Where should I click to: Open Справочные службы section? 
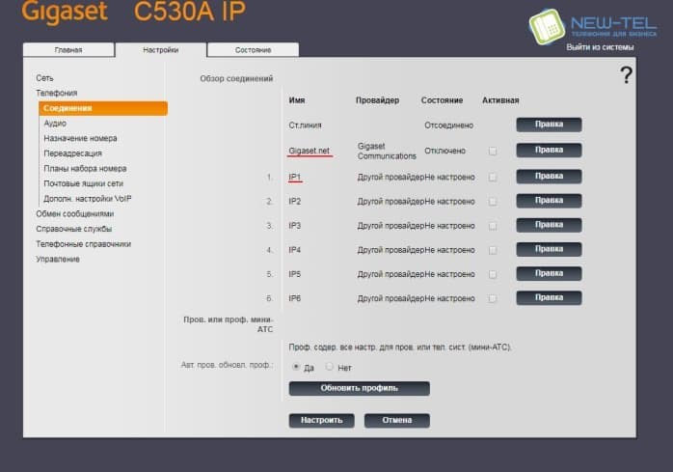click(74, 229)
